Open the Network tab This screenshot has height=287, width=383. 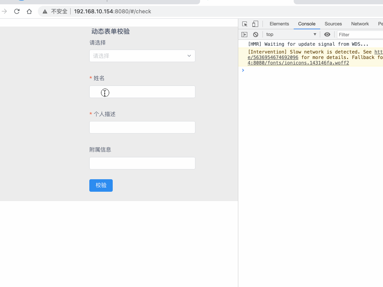click(360, 24)
